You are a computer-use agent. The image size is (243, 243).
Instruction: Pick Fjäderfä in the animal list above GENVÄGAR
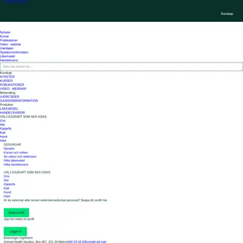[x=5, y=129]
